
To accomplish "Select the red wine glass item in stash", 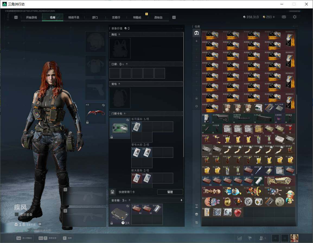I will (290, 129).
